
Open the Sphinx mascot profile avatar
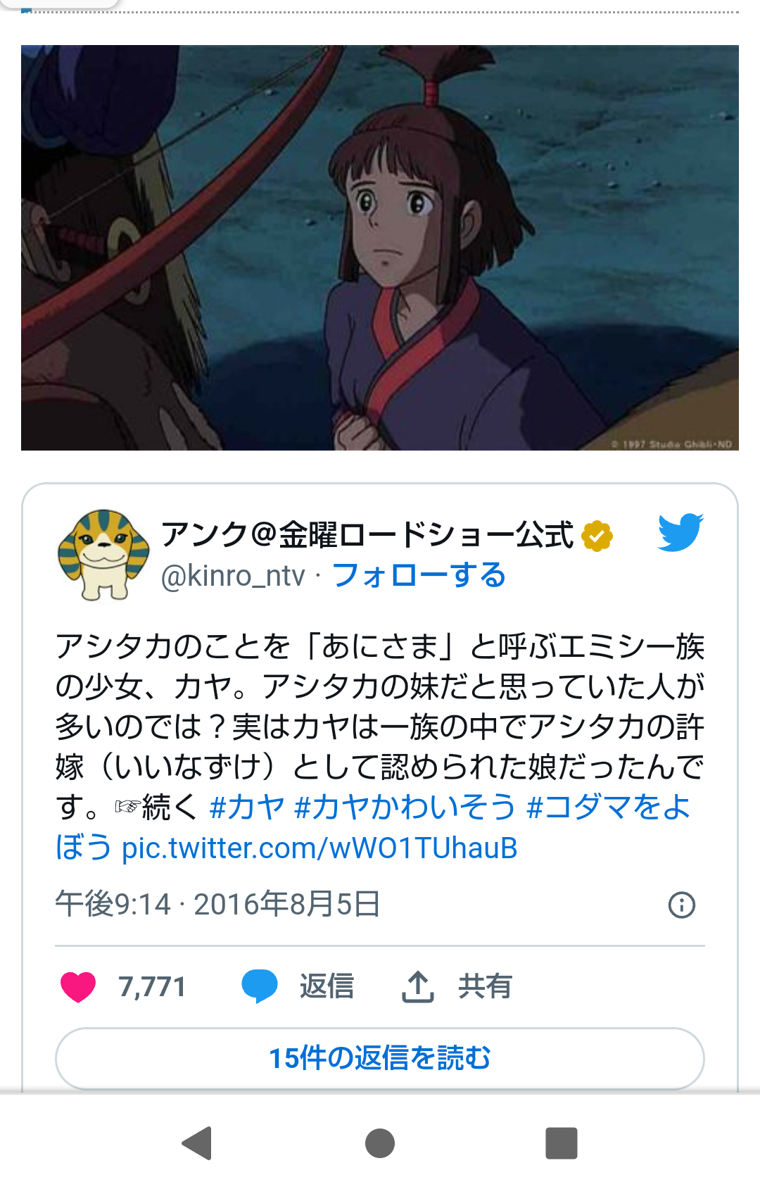[x=105, y=555]
